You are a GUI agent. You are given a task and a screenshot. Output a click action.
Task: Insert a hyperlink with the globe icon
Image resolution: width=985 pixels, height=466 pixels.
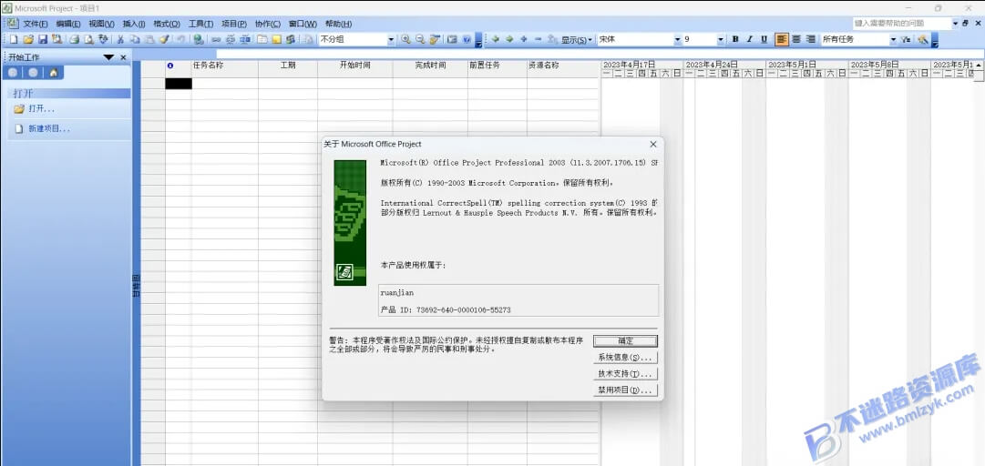coord(199,39)
